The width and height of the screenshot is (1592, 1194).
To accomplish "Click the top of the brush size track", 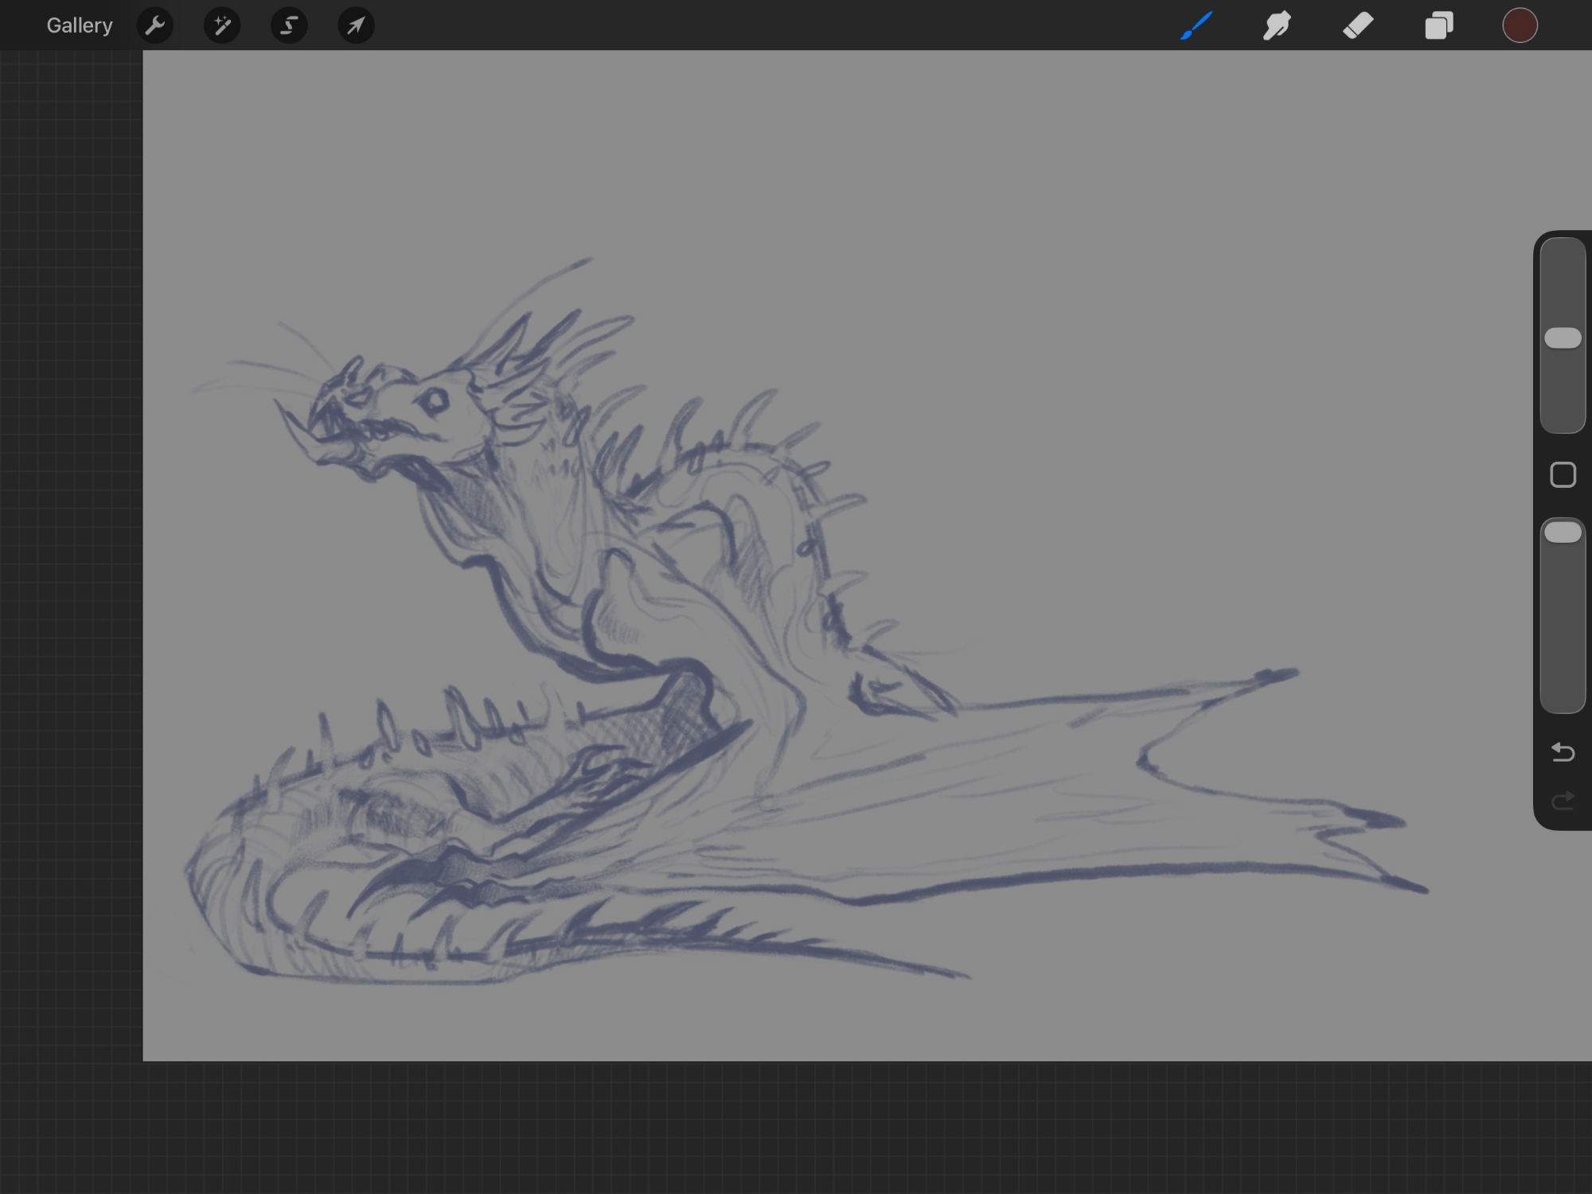I will [x=1563, y=253].
